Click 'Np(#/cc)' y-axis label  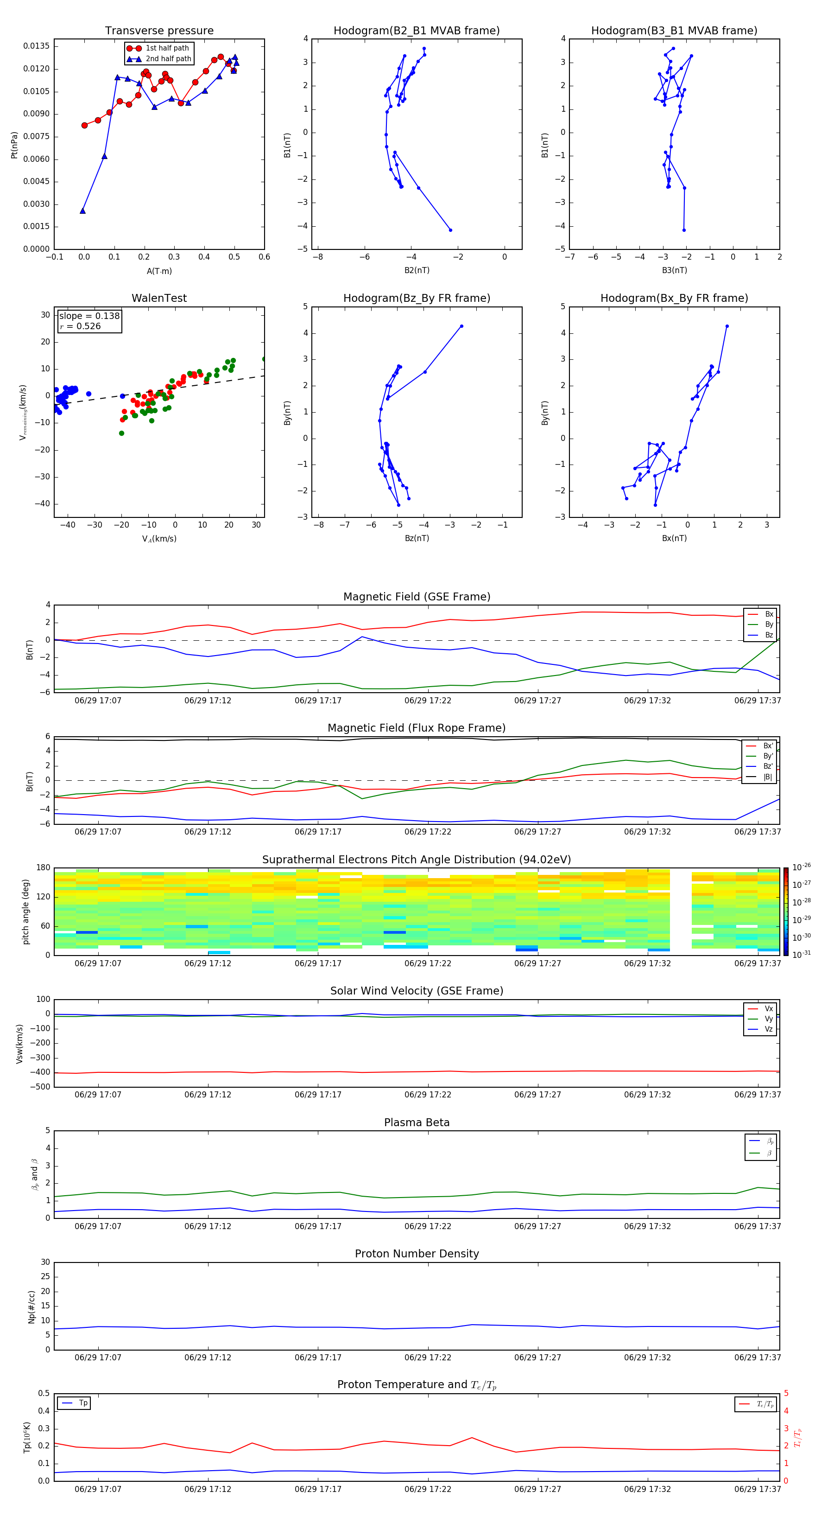point(32,1306)
